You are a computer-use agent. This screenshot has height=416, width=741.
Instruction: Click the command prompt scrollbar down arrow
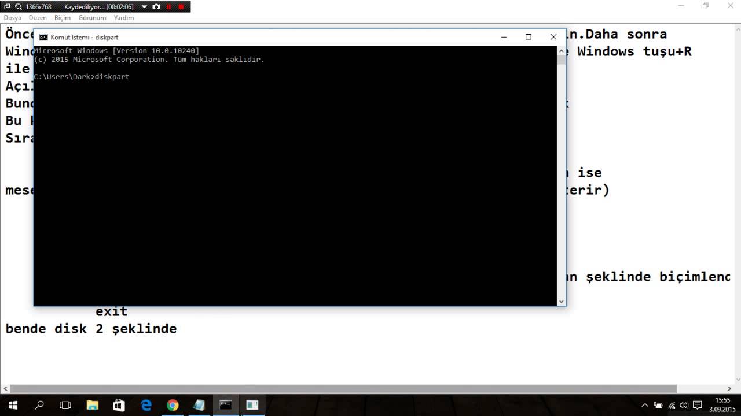tap(561, 301)
